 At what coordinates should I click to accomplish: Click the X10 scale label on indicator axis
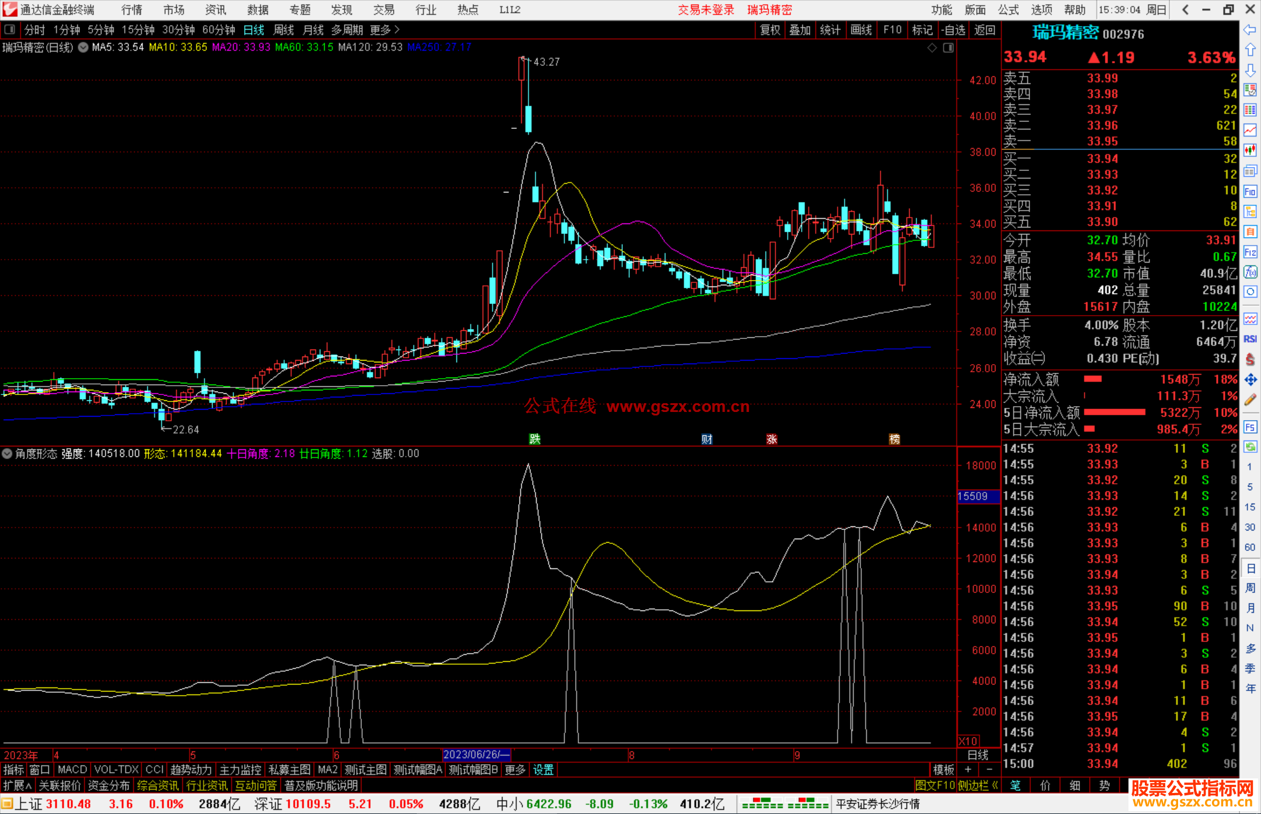tap(968, 741)
